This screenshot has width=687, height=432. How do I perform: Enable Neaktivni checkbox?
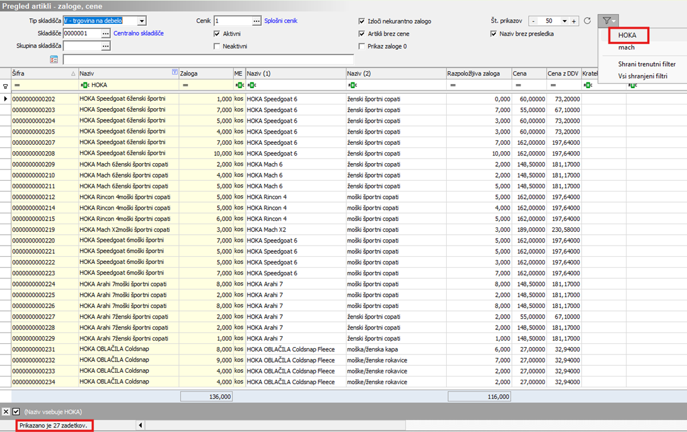pos(216,46)
